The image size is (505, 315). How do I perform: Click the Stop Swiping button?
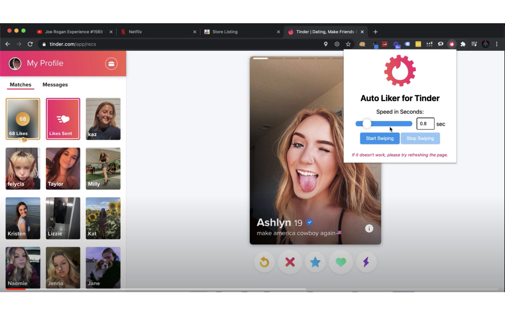tap(420, 138)
